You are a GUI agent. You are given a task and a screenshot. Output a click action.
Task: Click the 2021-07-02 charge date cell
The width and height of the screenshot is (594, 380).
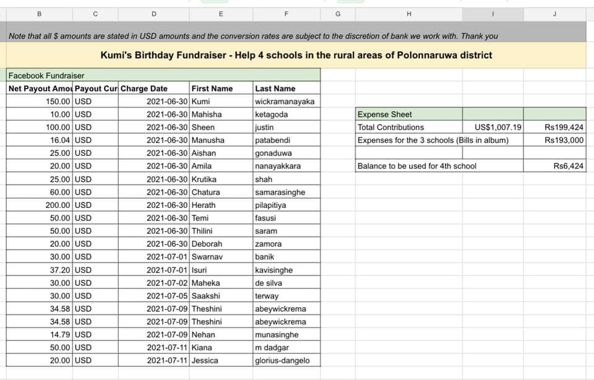[154, 283]
